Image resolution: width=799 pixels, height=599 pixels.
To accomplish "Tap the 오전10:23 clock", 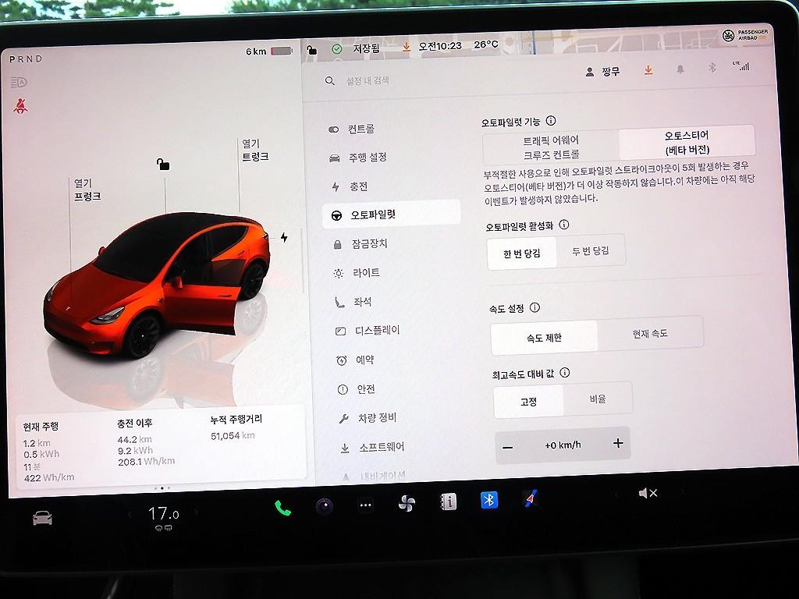I will (440, 46).
